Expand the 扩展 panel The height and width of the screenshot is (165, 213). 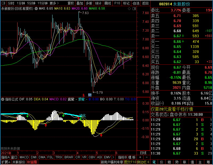tap(6, 162)
